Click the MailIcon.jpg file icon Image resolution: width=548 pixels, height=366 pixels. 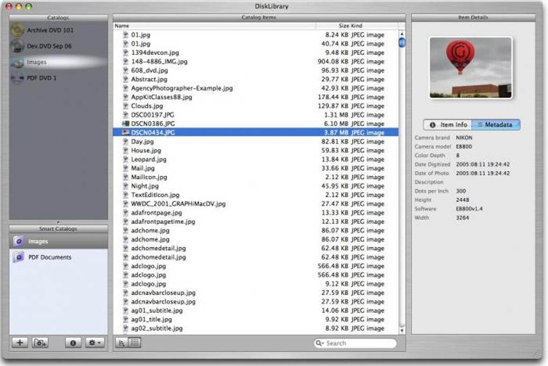click(x=126, y=177)
